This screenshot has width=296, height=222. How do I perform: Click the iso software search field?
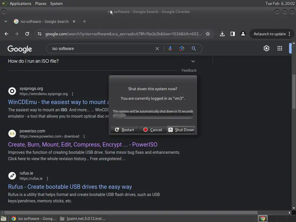102,49
